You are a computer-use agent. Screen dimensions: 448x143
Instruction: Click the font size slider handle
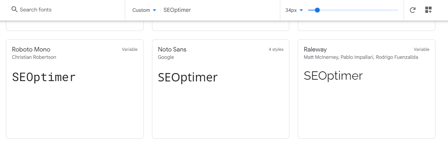(x=317, y=10)
